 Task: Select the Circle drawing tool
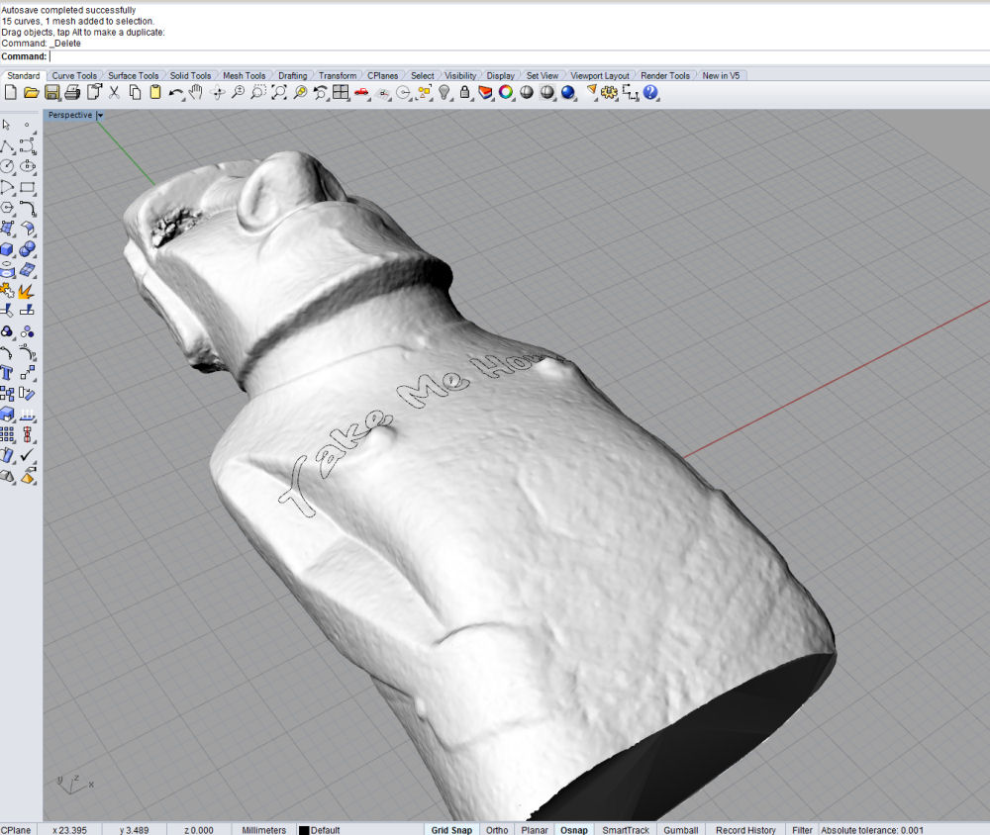[7, 166]
